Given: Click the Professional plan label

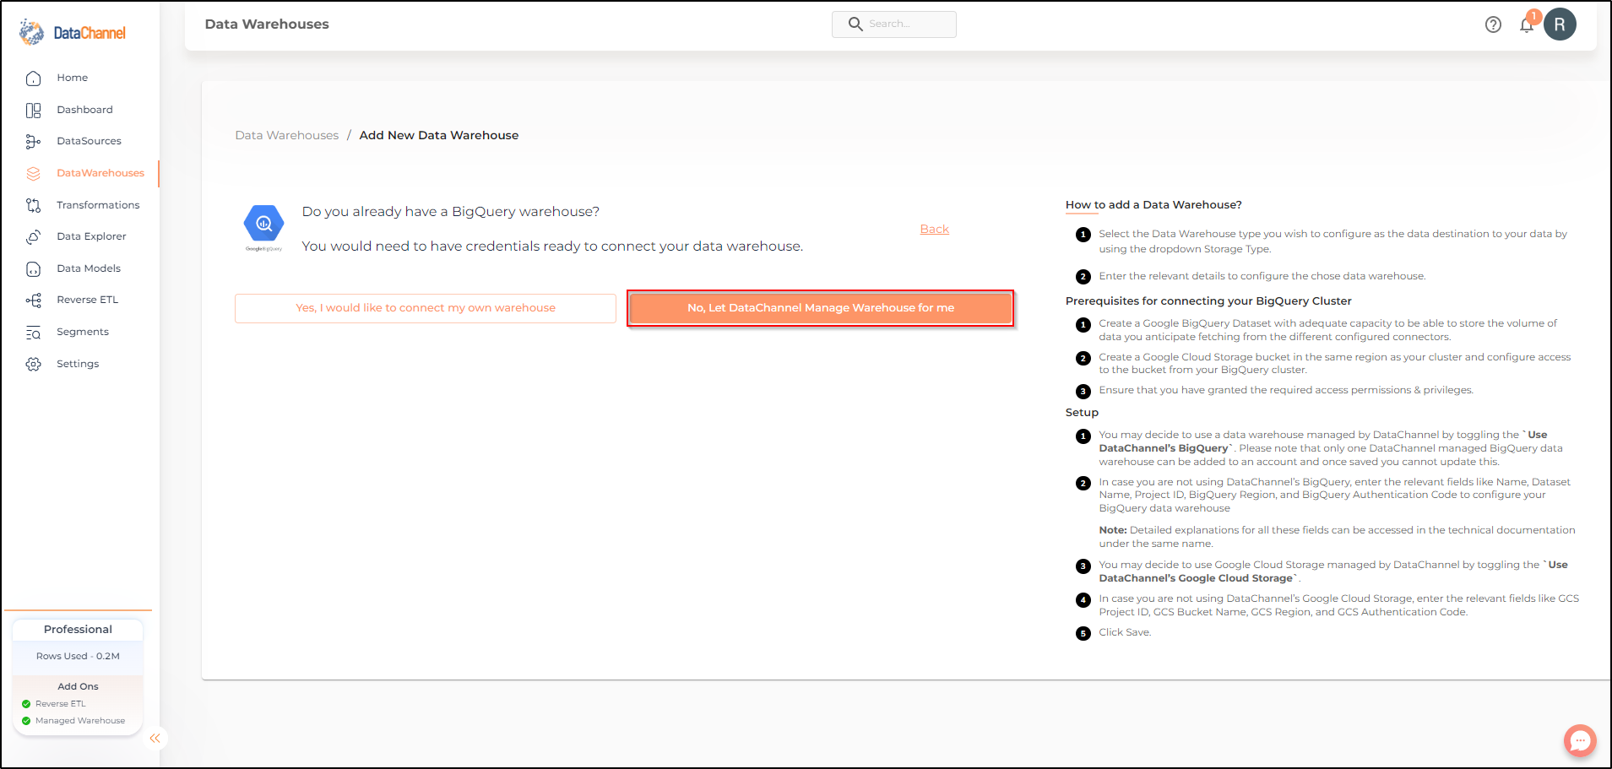Looking at the screenshot, I should click(x=78, y=630).
